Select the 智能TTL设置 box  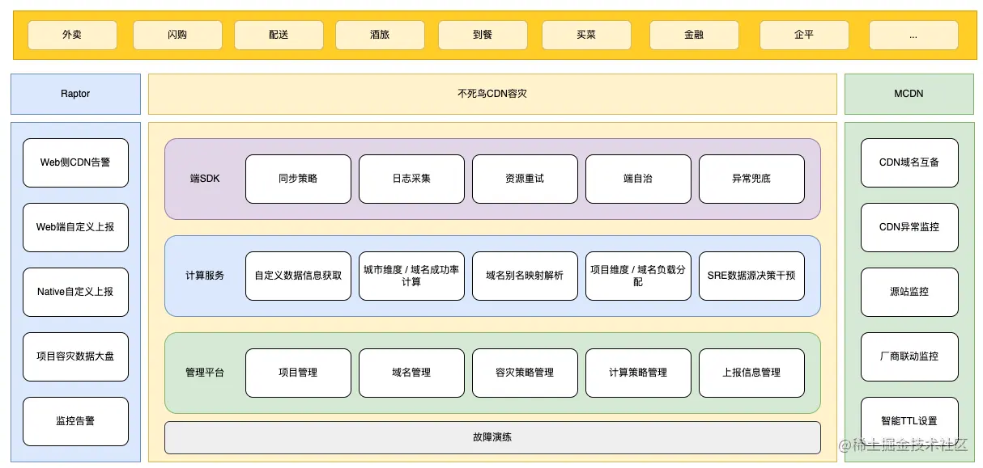point(909,421)
